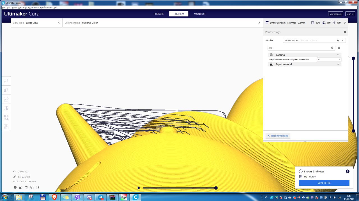Screen dimensions: 359x201
Task: Open Telegram from taskbar
Action: tap(101, 197)
